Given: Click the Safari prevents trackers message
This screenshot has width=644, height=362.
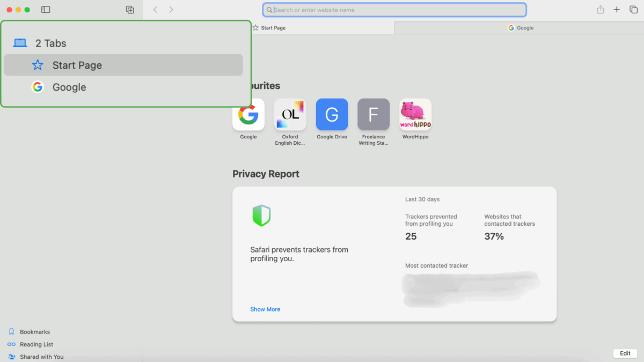Looking at the screenshot, I should (299, 254).
